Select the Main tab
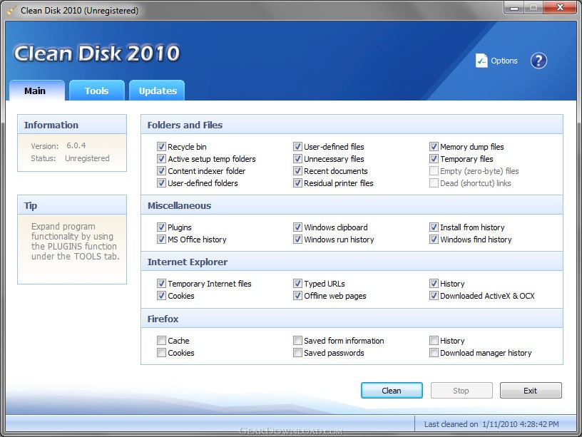Image resolution: width=582 pixels, height=437 pixels. click(x=35, y=91)
